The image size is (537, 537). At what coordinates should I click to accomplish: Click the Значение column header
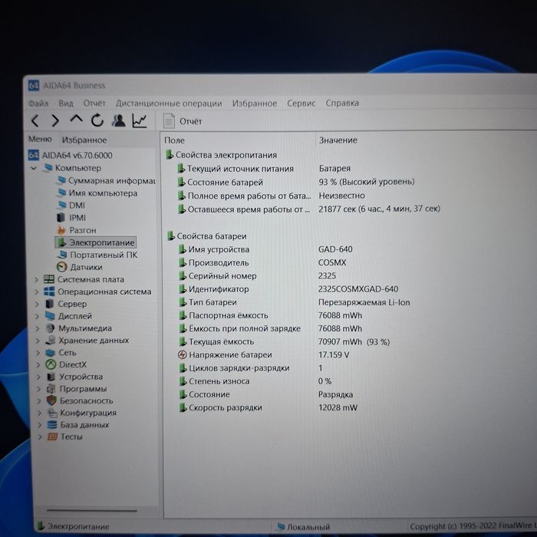pos(338,140)
